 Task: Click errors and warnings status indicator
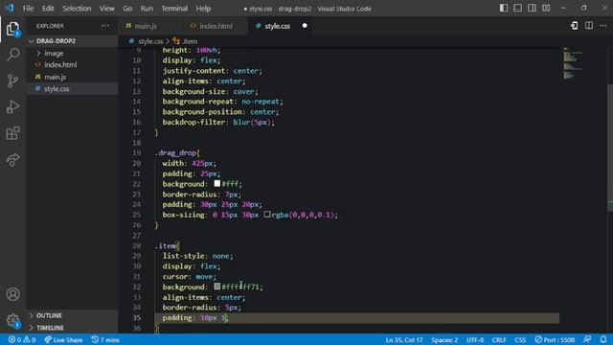(22, 339)
